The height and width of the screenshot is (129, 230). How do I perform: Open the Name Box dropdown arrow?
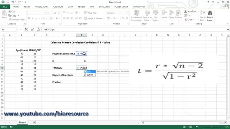coord(16,29)
